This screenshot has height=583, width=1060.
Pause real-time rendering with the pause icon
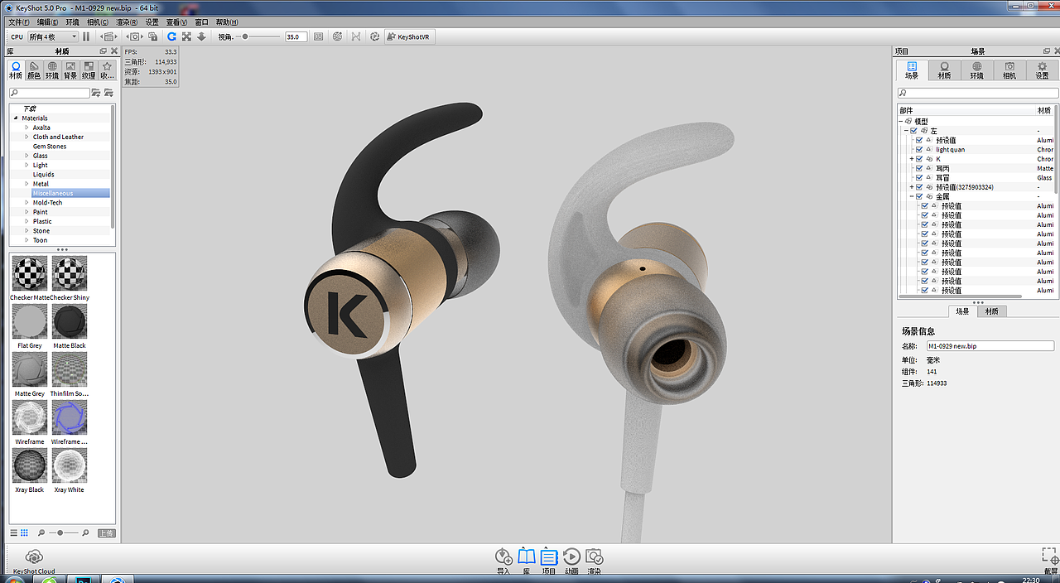tap(86, 36)
